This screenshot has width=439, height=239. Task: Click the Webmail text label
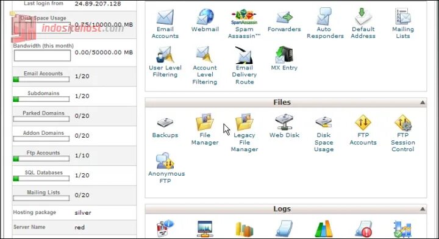coord(205,29)
